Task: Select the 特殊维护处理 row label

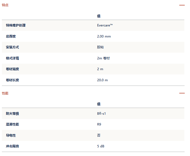Action: coord(16,25)
